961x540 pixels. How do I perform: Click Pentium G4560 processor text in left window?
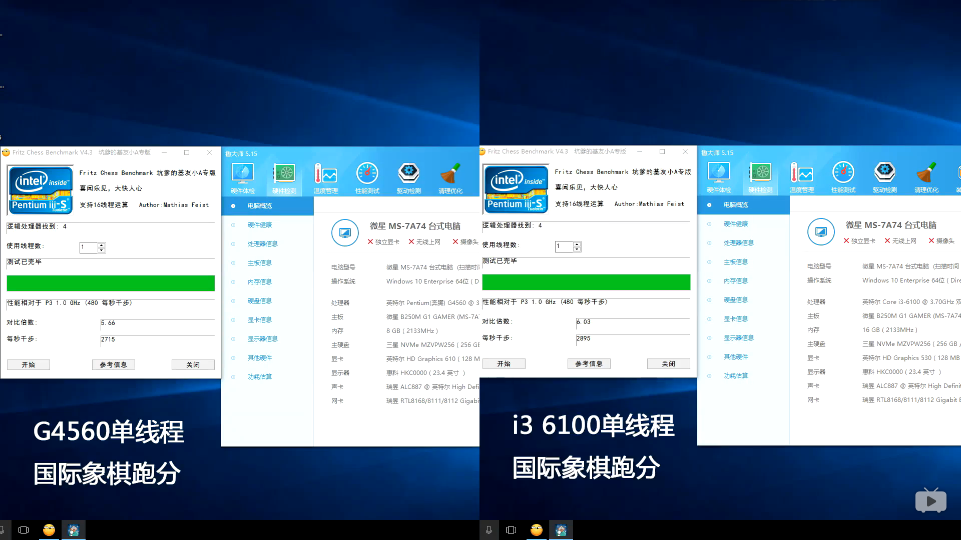tap(433, 303)
